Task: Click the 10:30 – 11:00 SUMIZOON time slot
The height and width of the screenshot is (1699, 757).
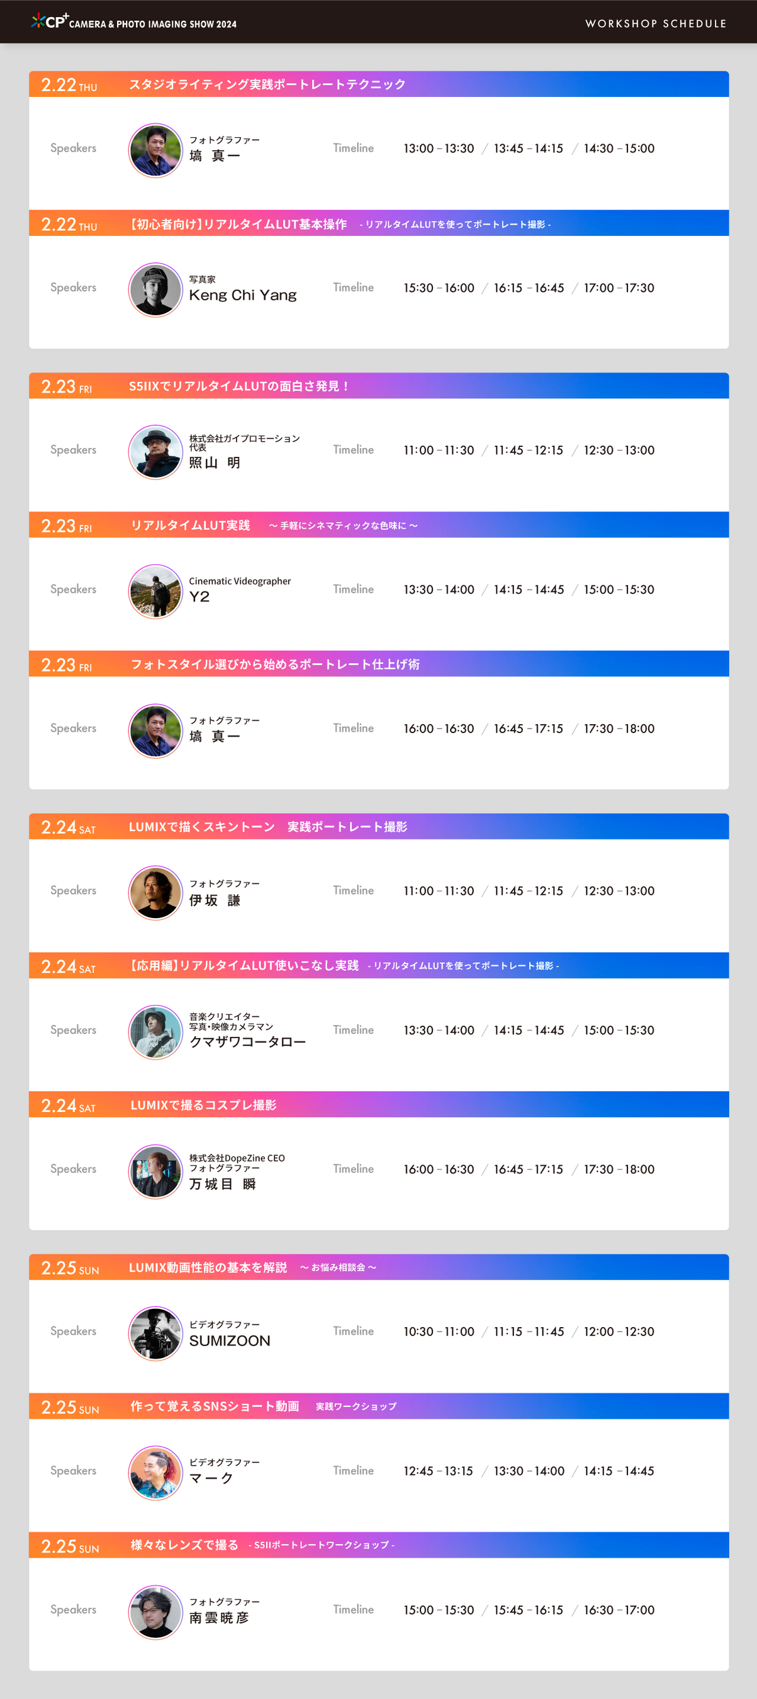Action: click(439, 1332)
